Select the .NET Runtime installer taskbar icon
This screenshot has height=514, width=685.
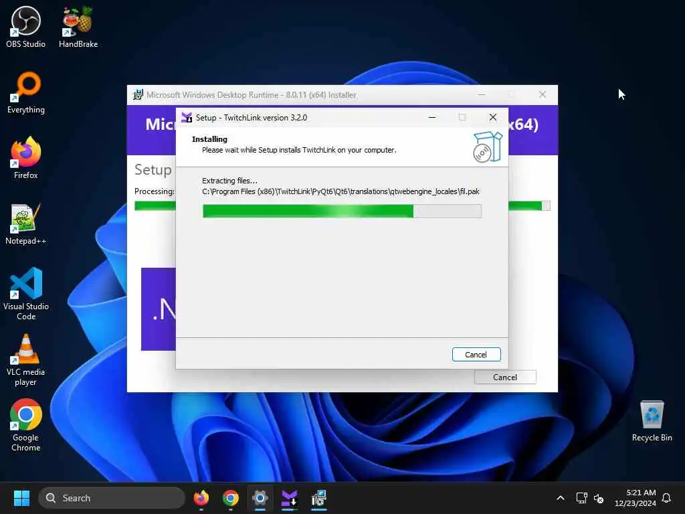319,498
